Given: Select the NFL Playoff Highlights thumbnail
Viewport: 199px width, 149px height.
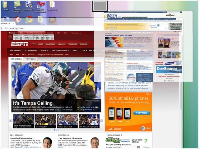Looking at the screenshot, I should [x=89, y=121].
